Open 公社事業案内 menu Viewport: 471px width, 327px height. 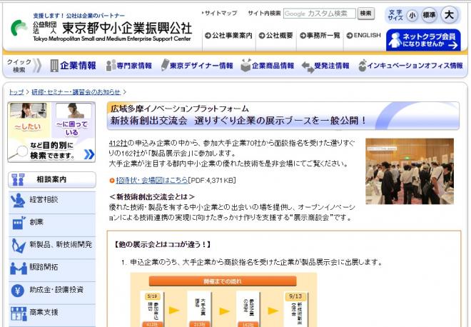click(228, 36)
